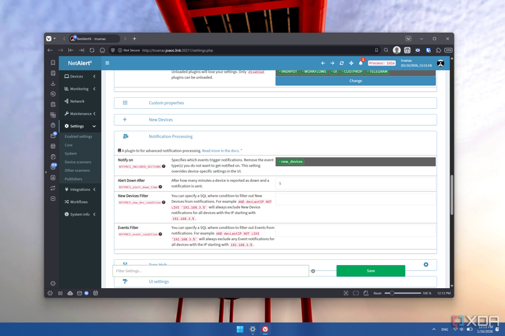Viewport: 505px width, 336px height.
Task: Click the forward arrow in NetAlertX header
Action: tap(332, 63)
